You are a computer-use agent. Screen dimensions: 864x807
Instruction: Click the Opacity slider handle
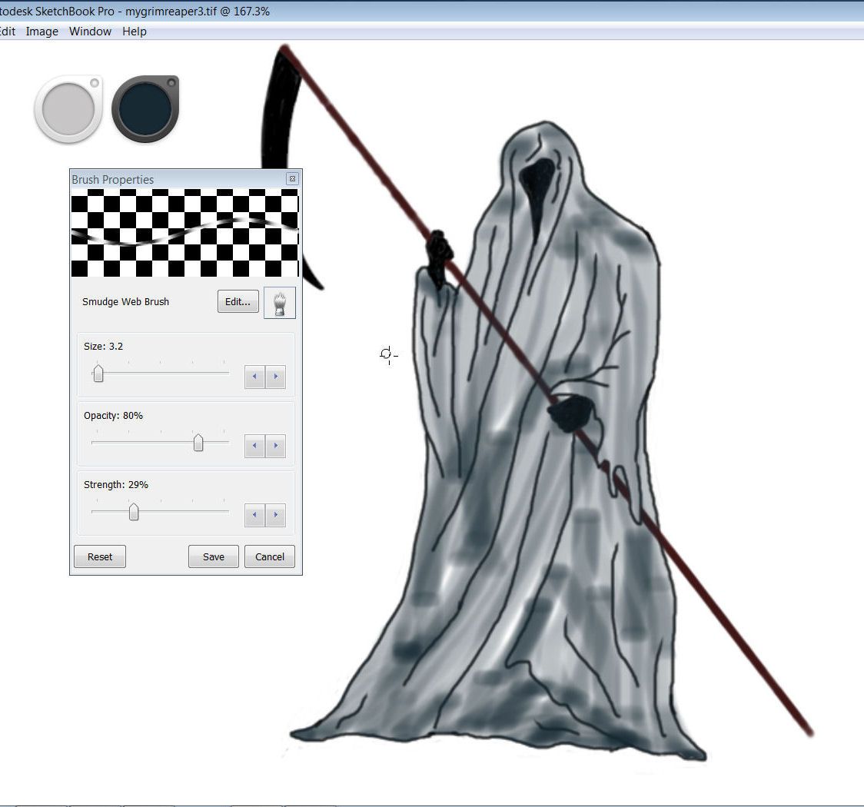click(x=198, y=442)
